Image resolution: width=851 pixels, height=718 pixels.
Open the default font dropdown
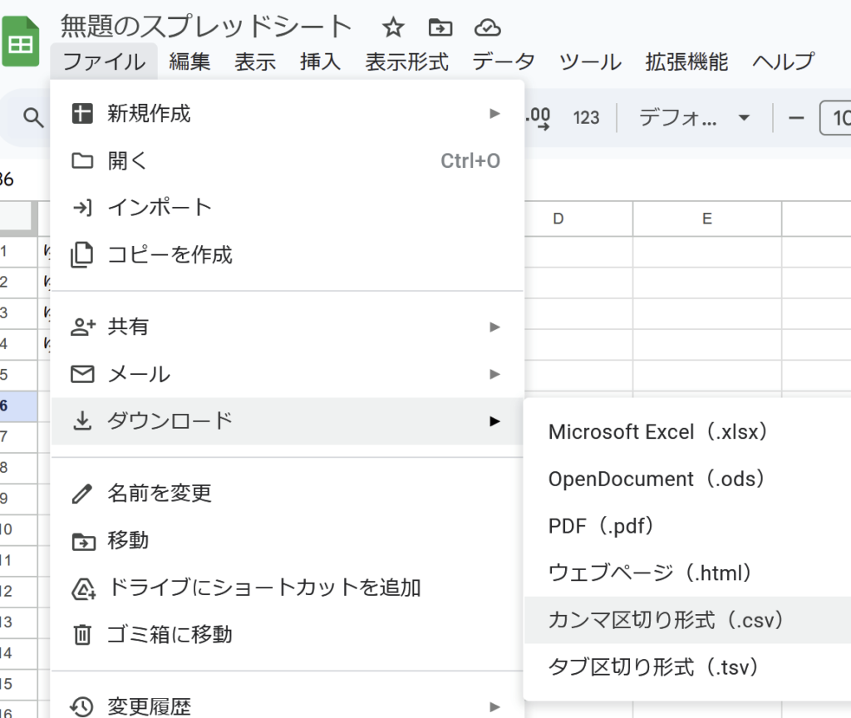pos(694,117)
